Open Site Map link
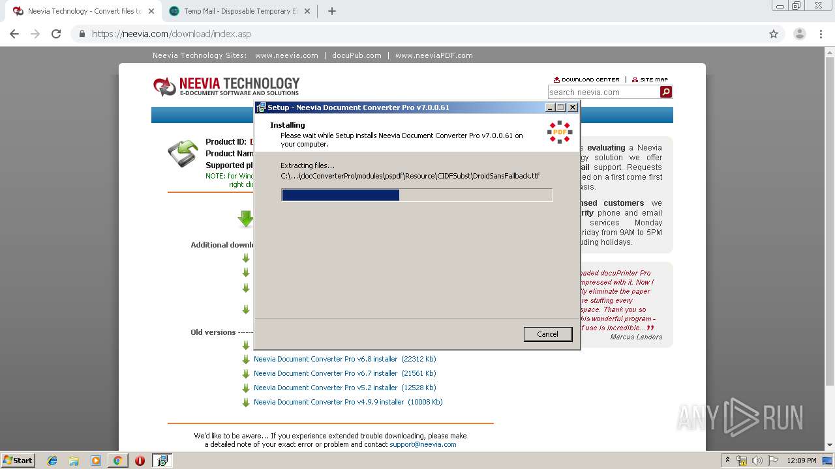This screenshot has width=835, height=469. tap(650, 79)
